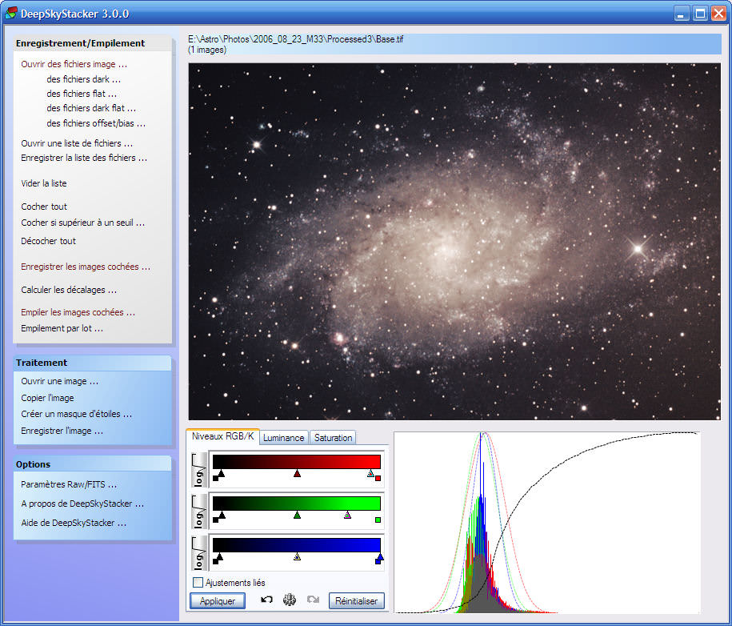Image resolution: width=732 pixels, height=626 pixels.
Task: Click 'Copier l'image'
Action: [x=47, y=398]
